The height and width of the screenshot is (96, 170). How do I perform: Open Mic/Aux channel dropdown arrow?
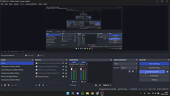(x=87, y=64)
